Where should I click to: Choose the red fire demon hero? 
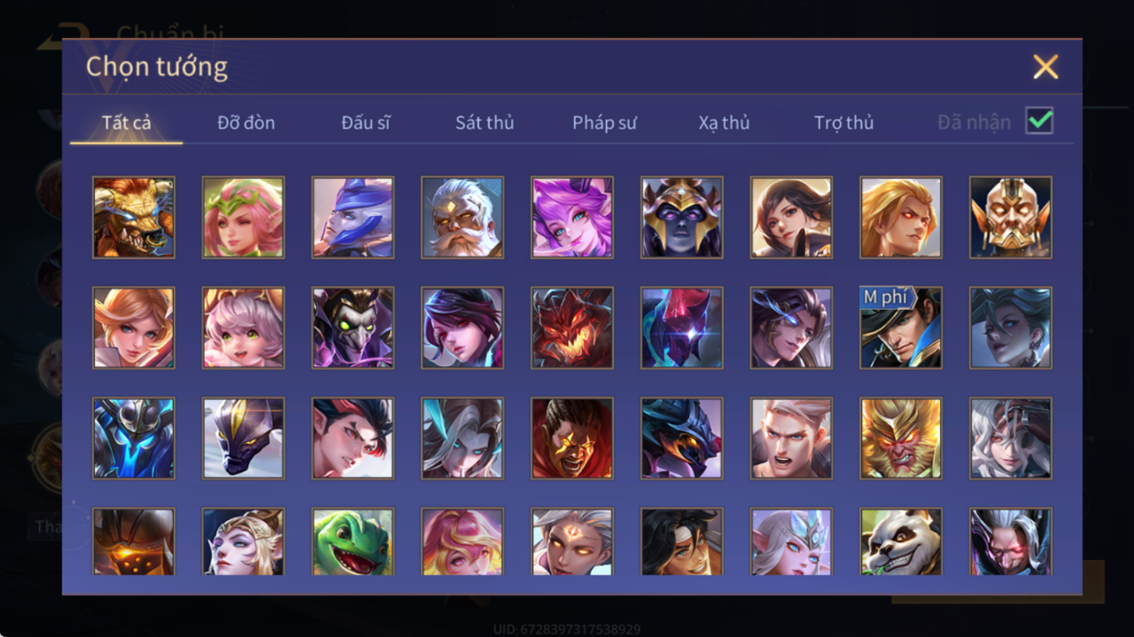[572, 328]
